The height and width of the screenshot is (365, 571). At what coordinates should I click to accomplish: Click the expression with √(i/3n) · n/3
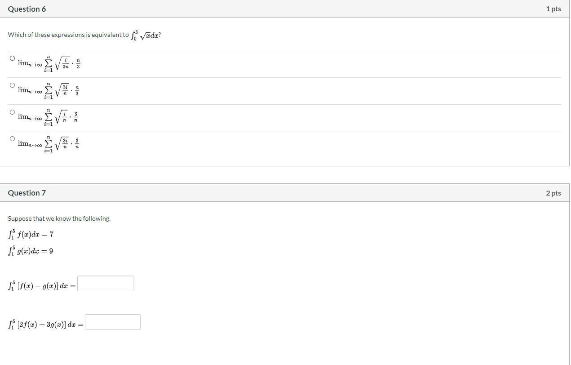(49, 64)
